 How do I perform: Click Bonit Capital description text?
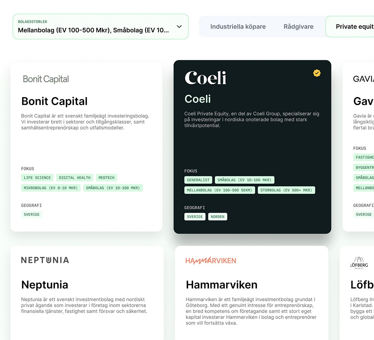pos(85,122)
